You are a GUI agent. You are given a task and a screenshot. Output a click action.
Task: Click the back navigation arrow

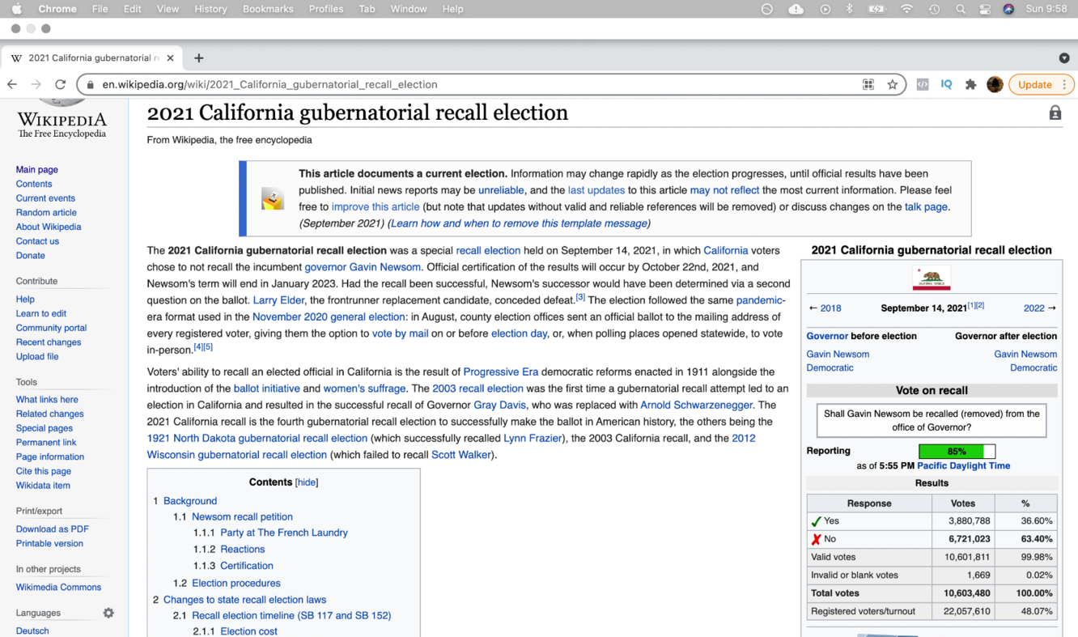point(12,84)
